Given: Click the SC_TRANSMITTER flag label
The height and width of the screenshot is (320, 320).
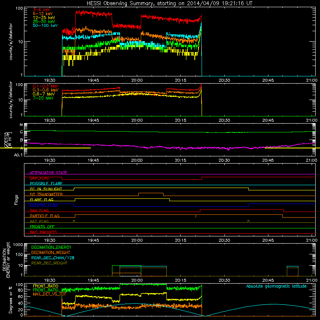Looking at the screenshot, I should pos(46,194).
